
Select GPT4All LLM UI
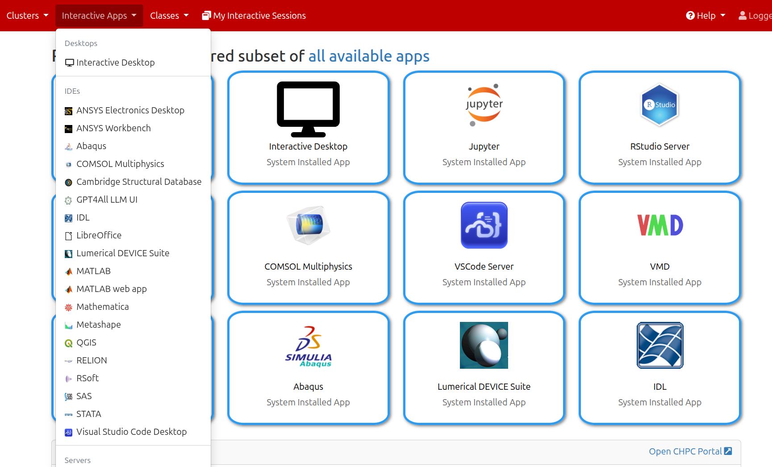click(107, 199)
